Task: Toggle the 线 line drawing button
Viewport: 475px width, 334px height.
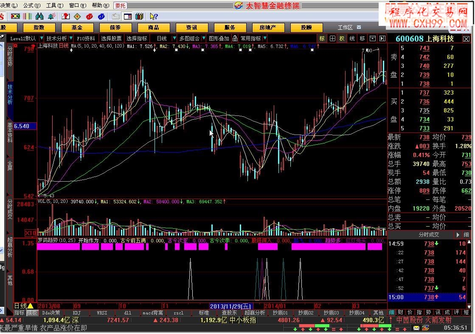Action: (x=352, y=38)
